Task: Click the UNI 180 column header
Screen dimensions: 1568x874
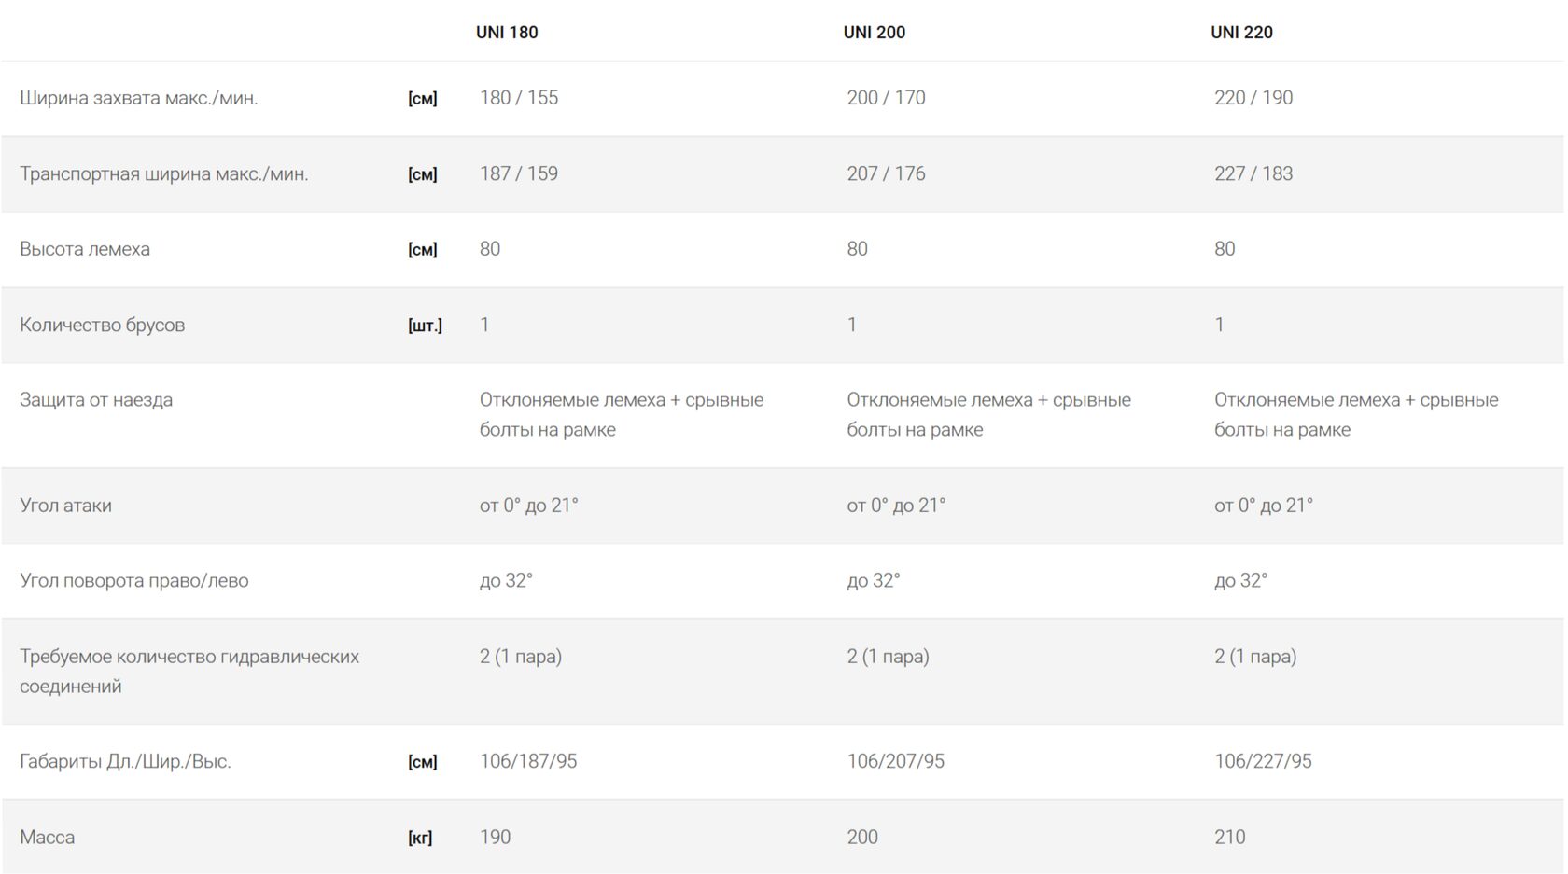Action: click(x=507, y=32)
